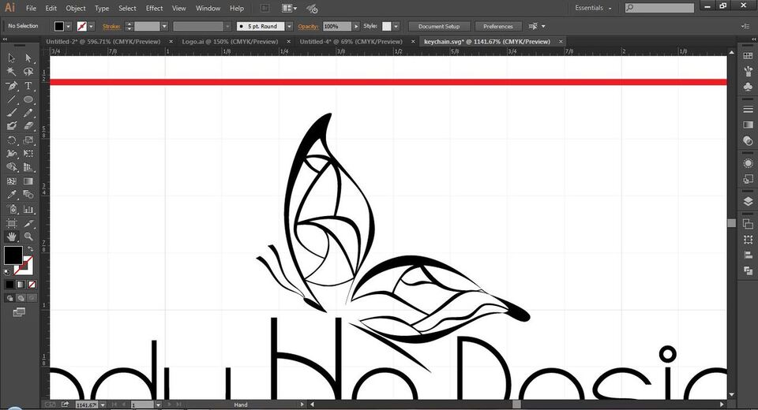Select the Free Transform tool
The height and width of the screenshot is (410, 758).
[28, 154]
